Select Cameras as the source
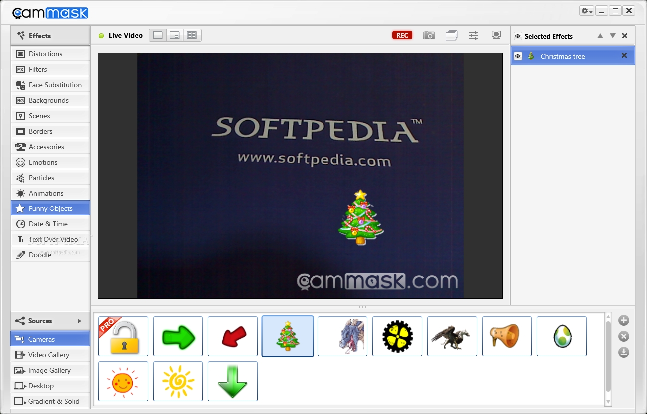The height and width of the screenshot is (414, 647). point(50,339)
